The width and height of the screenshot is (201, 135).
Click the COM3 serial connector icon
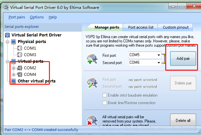coord(20,55)
